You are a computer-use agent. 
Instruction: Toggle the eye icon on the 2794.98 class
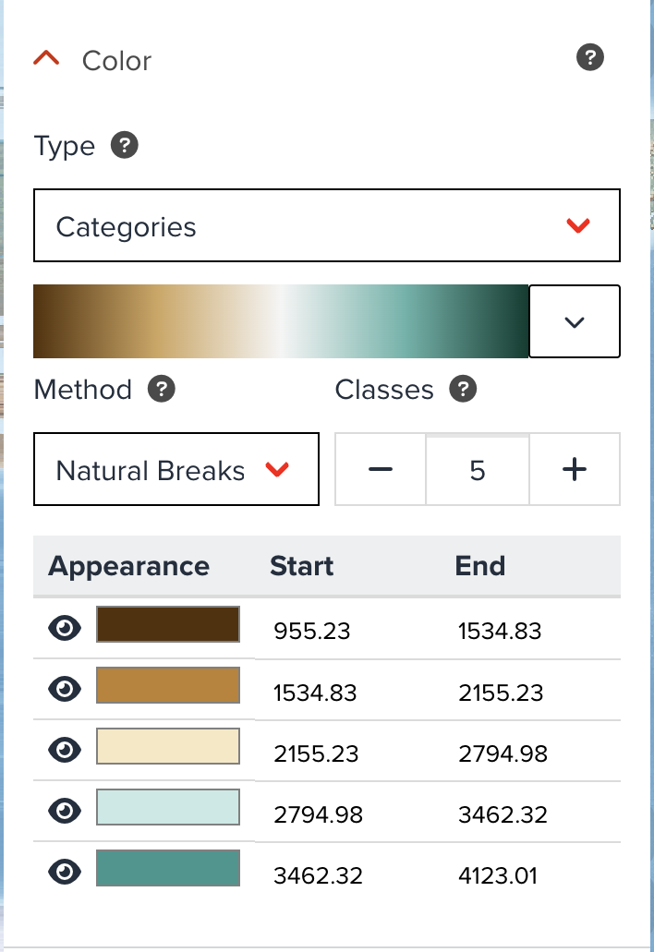[x=63, y=810]
